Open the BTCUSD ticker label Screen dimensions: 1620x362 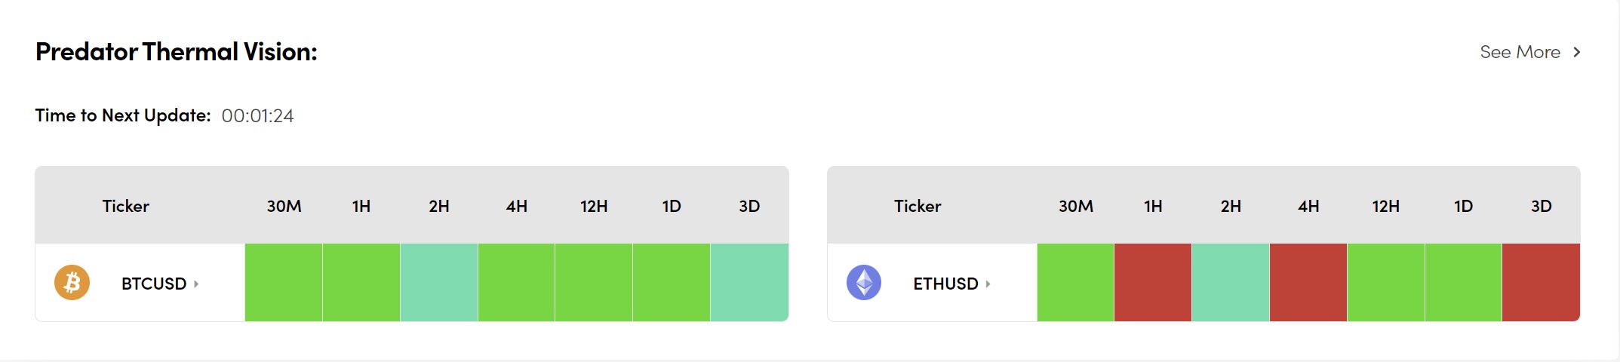pyautogui.click(x=153, y=284)
